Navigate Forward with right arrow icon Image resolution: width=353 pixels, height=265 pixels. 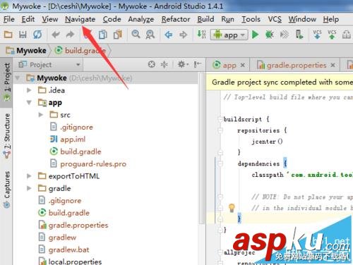(x=183, y=35)
